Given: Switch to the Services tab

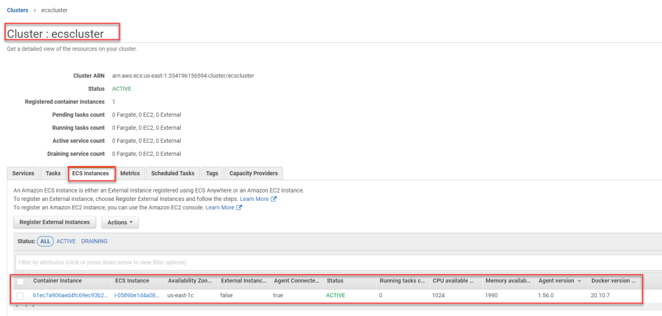Looking at the screenshot, I should [23, 173].
